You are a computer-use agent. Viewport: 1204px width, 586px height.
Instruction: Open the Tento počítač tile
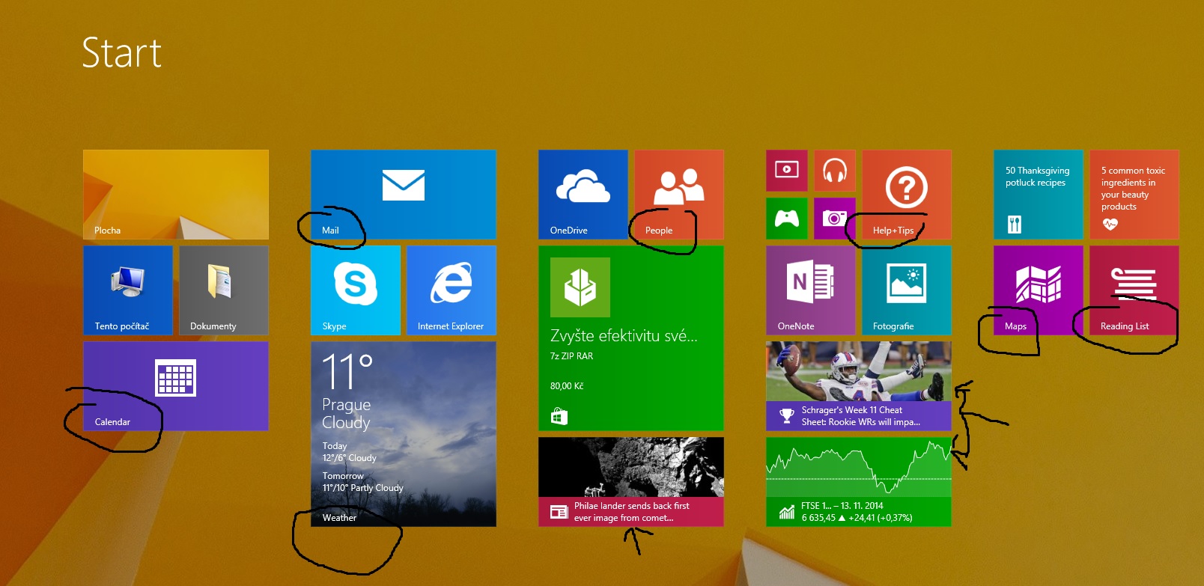[x=128, y=290]
